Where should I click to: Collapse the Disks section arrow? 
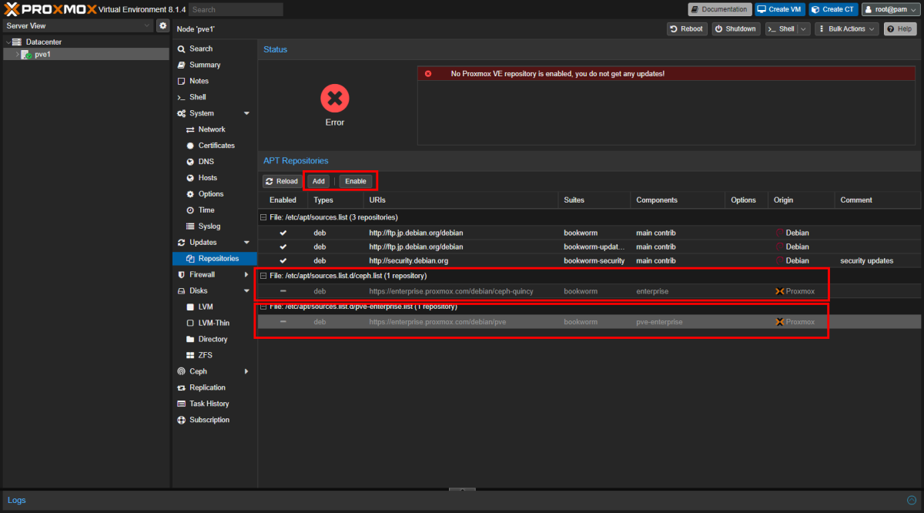coord(246,291)
